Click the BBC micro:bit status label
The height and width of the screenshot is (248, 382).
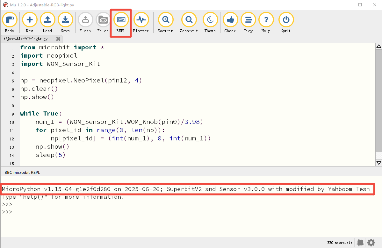click(340, 243)
